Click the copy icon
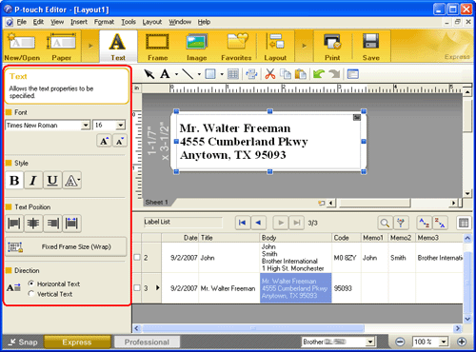This screenshot has height=352, width=476. pos(286,74)
